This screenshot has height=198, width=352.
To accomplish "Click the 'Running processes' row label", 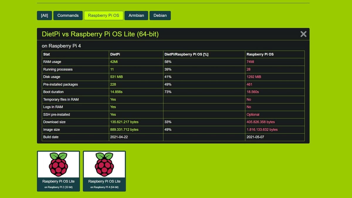I will pos(58,70).
